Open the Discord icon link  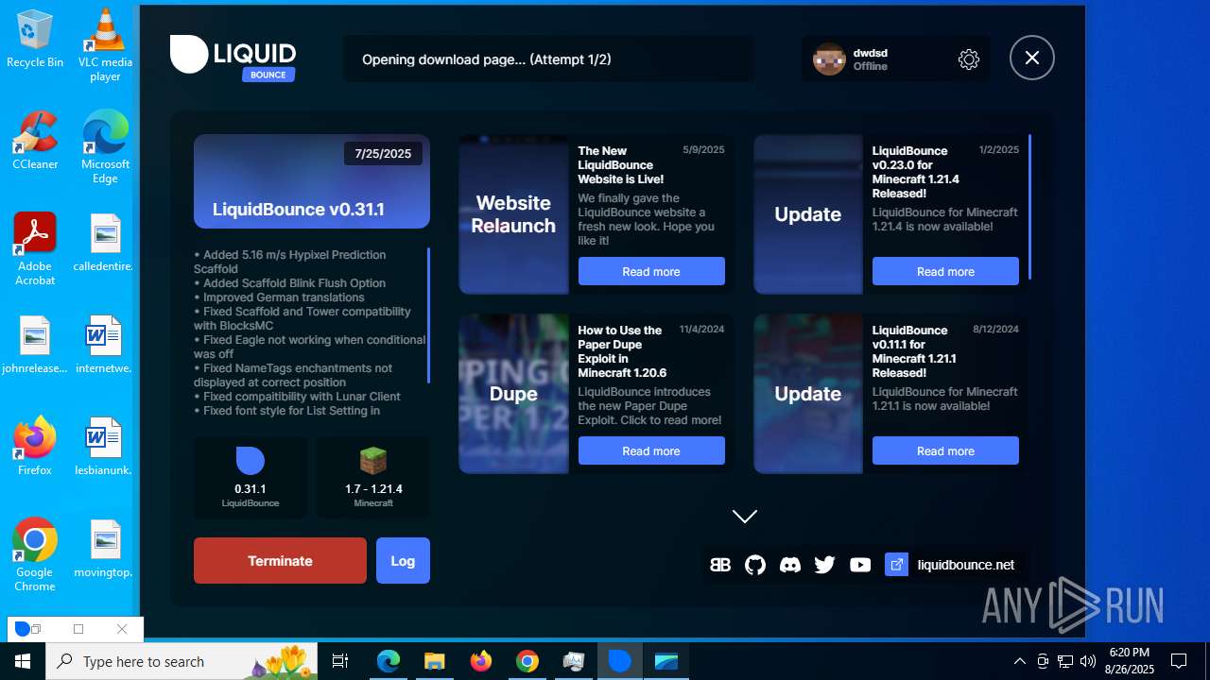pyautogui.click(x=790, y=565)
